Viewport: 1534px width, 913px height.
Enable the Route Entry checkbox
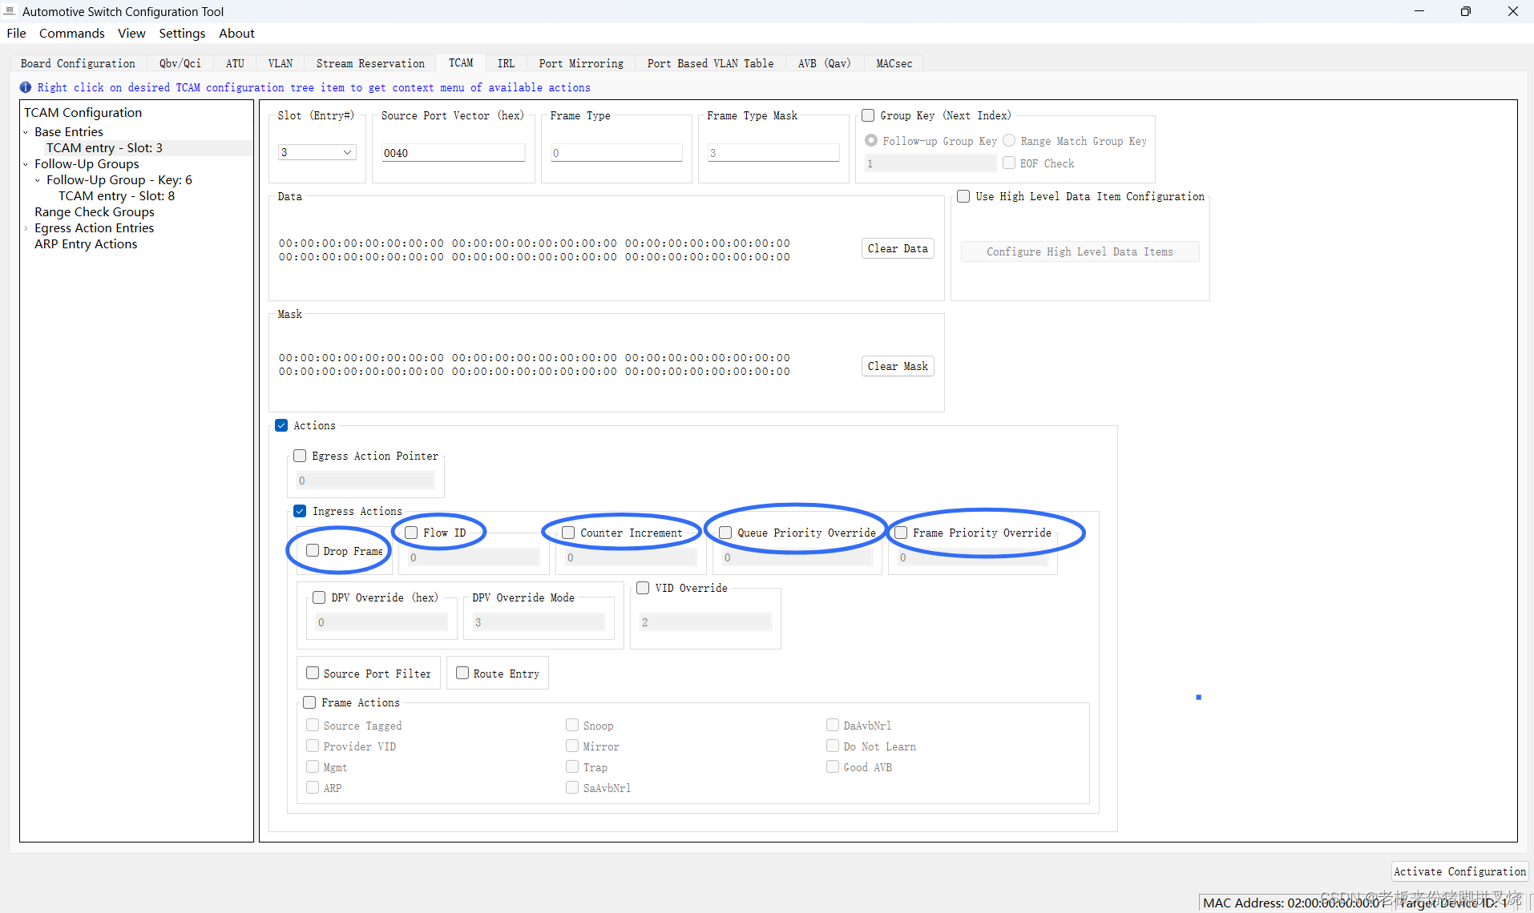(462, 673)
